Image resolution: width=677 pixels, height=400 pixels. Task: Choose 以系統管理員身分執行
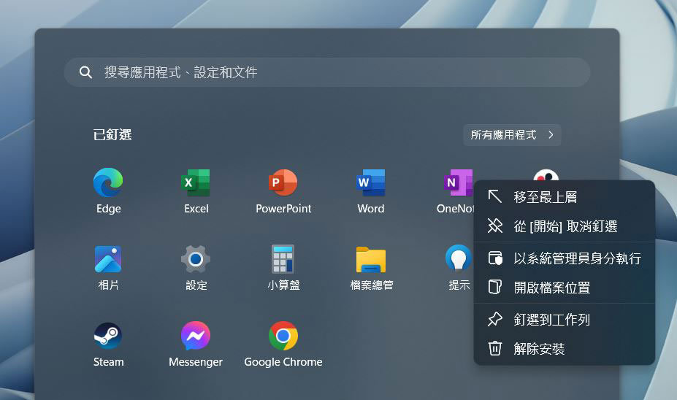565,258
